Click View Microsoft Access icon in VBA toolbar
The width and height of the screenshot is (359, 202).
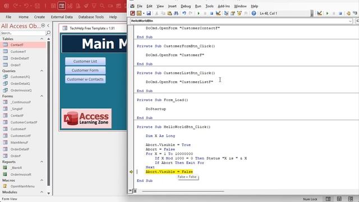click(x=132, y=13)
